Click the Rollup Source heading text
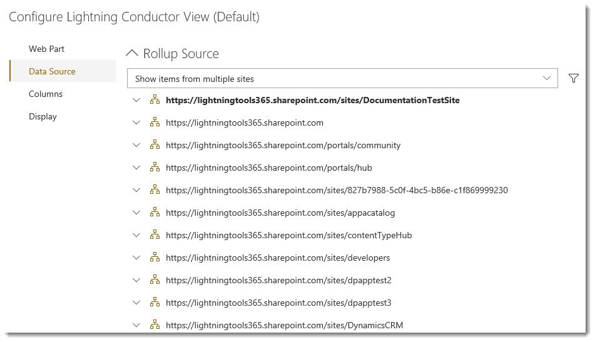This screenshot has width=595, height=342. pyautogui.click(x=181, y=54)
